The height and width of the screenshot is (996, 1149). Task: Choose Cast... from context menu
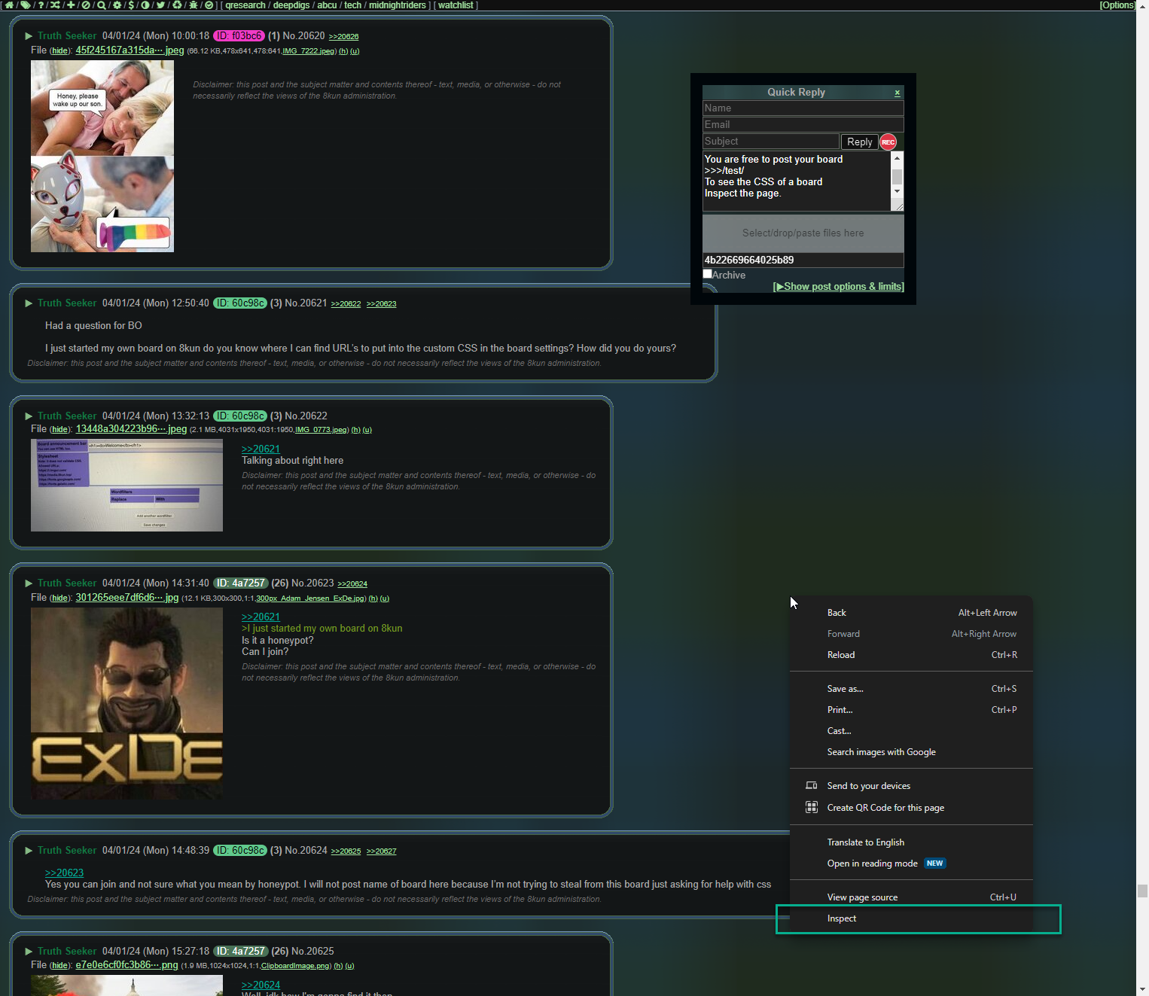[x=911, y=731]
